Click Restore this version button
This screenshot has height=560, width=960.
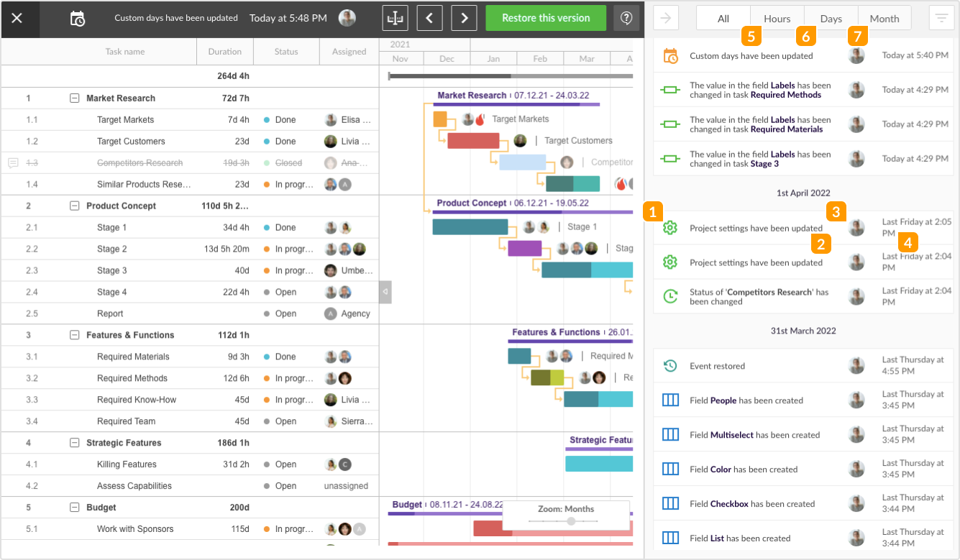[x=546, y=18]
